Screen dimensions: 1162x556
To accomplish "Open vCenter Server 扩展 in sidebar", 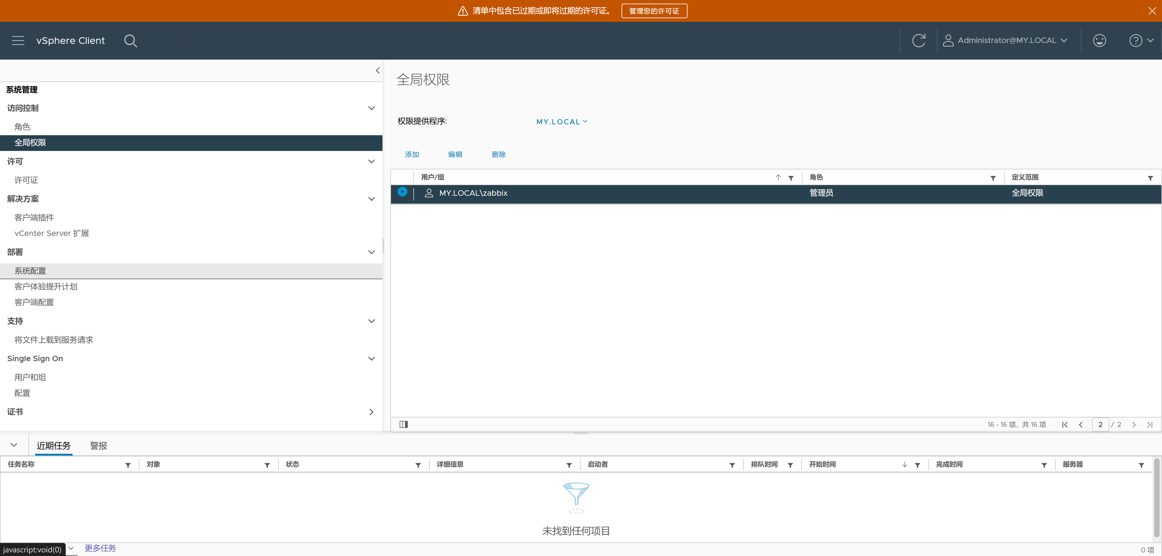I will pos(51,233).
